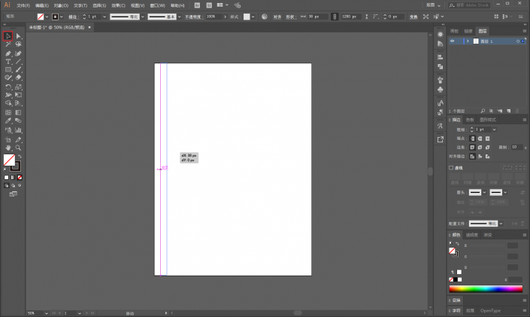
Task: Select the Zoom tool
Action: [x=18, y=148]
